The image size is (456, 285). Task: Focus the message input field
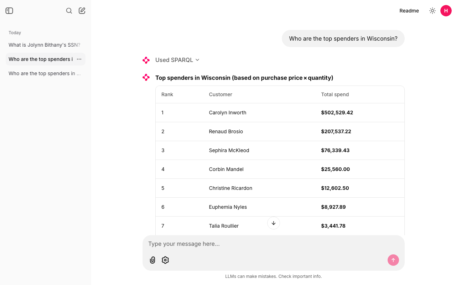(274, 244)
